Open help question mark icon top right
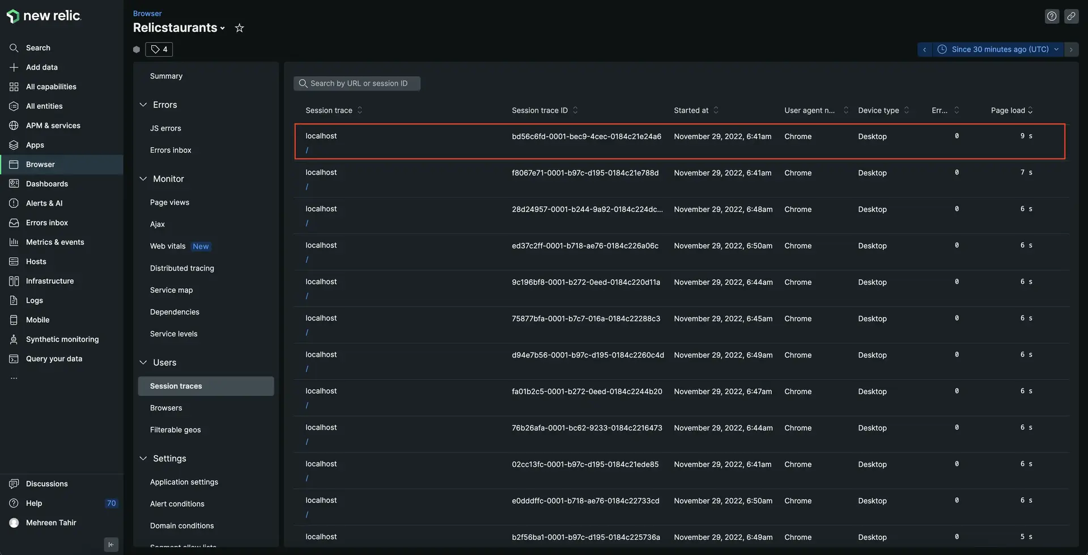 [x=1052, y=16]
